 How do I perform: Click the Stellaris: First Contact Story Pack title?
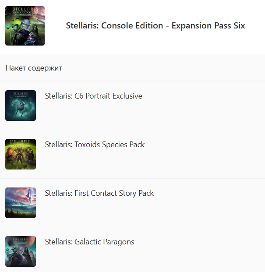tap(99, 193)
